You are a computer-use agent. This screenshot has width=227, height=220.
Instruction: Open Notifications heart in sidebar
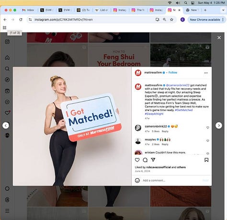coord(7,113)
